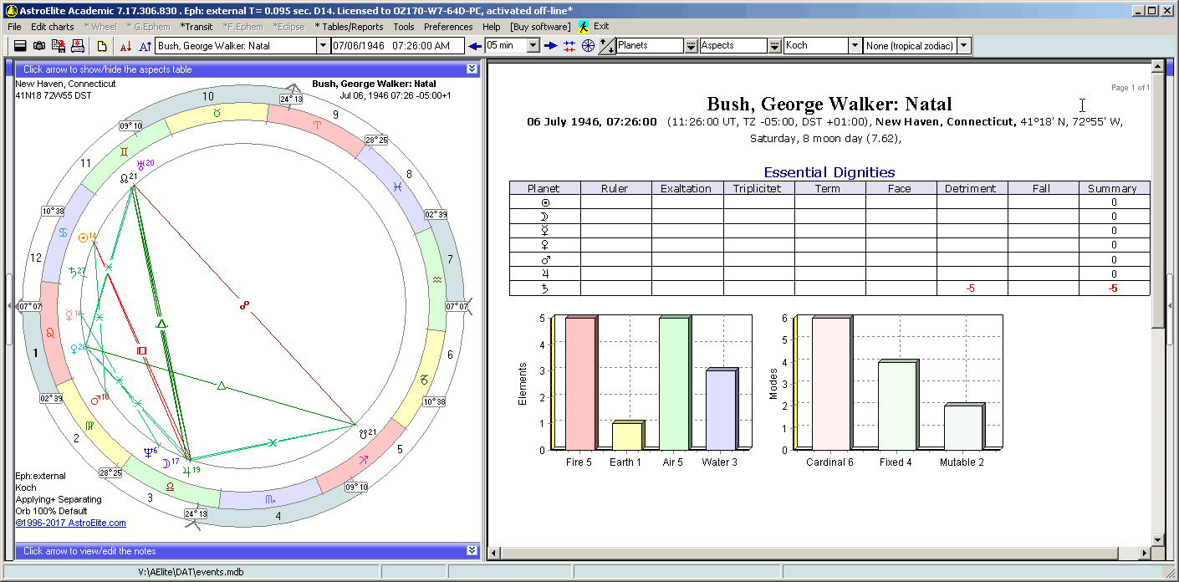Viewport: 1179px width, 582px height.
Task: Click the red opposition aspect symbol
Action: click(244, 306)
